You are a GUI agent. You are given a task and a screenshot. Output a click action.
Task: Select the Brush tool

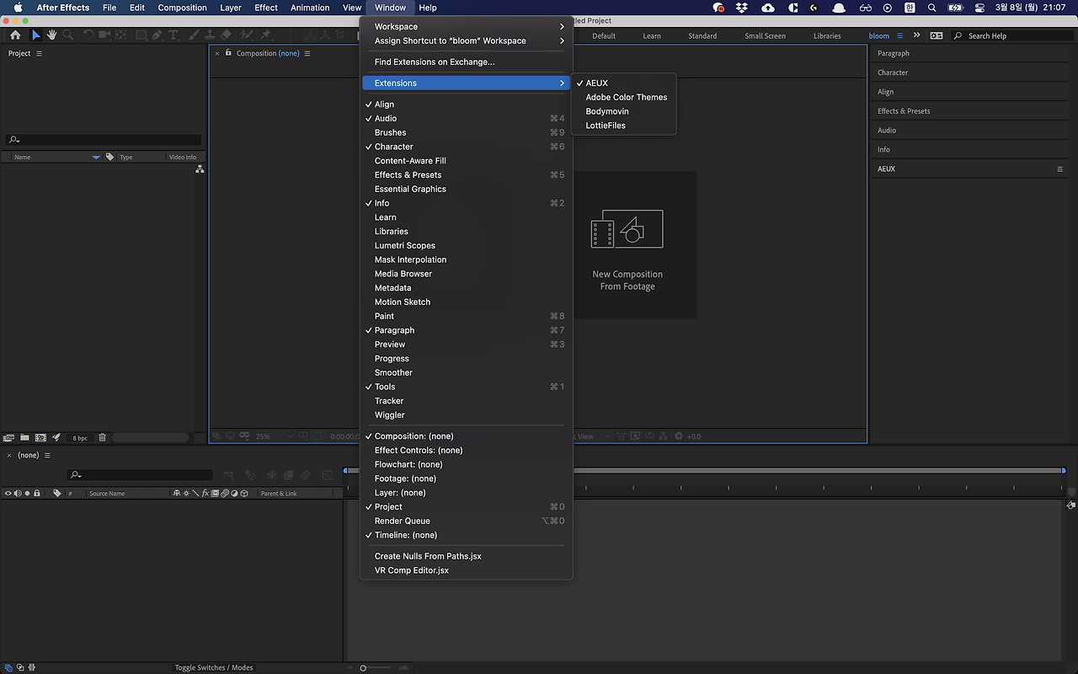[195, 35]
